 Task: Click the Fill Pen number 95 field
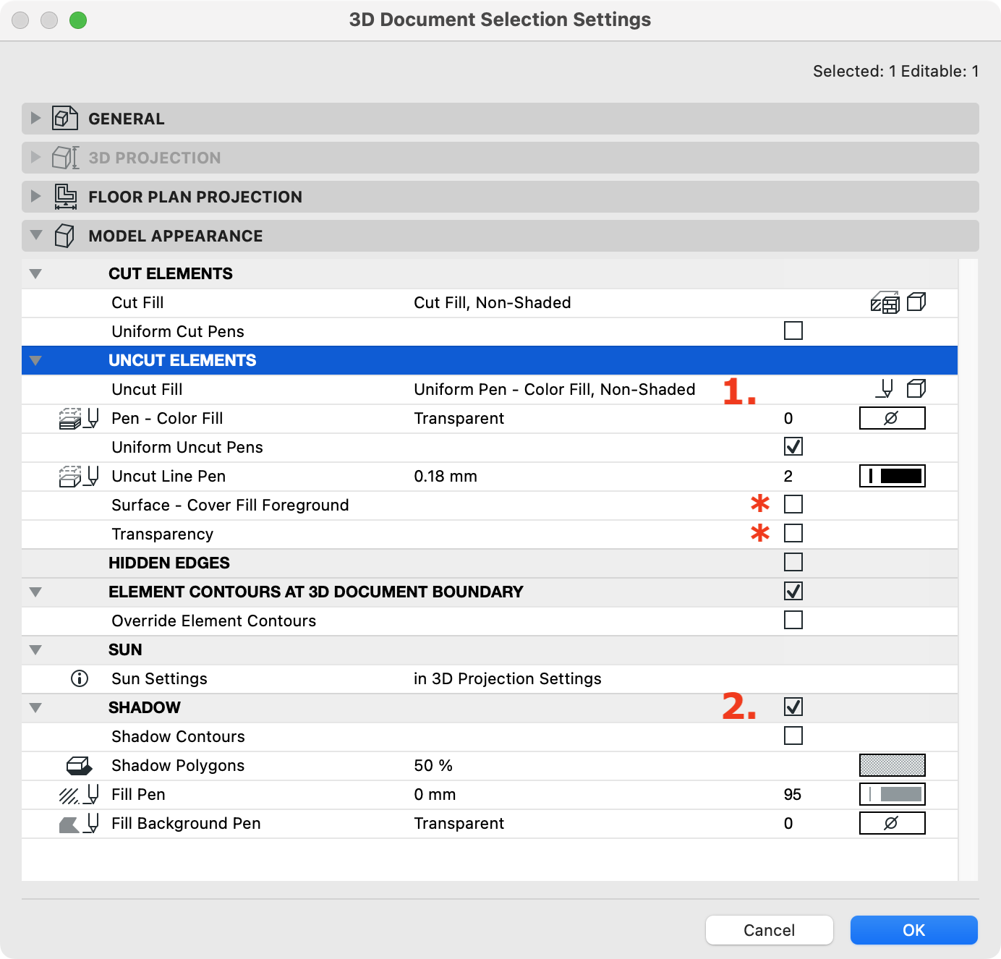(793, 794)
